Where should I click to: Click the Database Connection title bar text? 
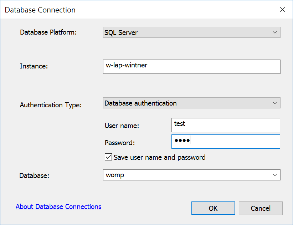pyautogui.click(x=40, y=10)
